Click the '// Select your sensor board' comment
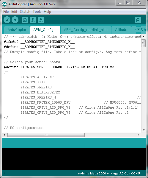 pyautogui.click(x=32, y=62)
